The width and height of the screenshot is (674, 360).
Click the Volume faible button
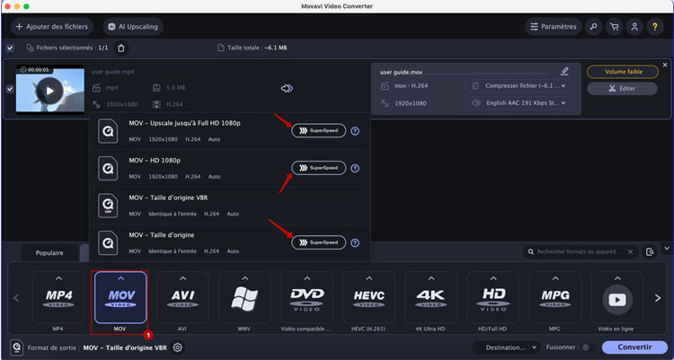pyautogui.click(x=623, y=72)
